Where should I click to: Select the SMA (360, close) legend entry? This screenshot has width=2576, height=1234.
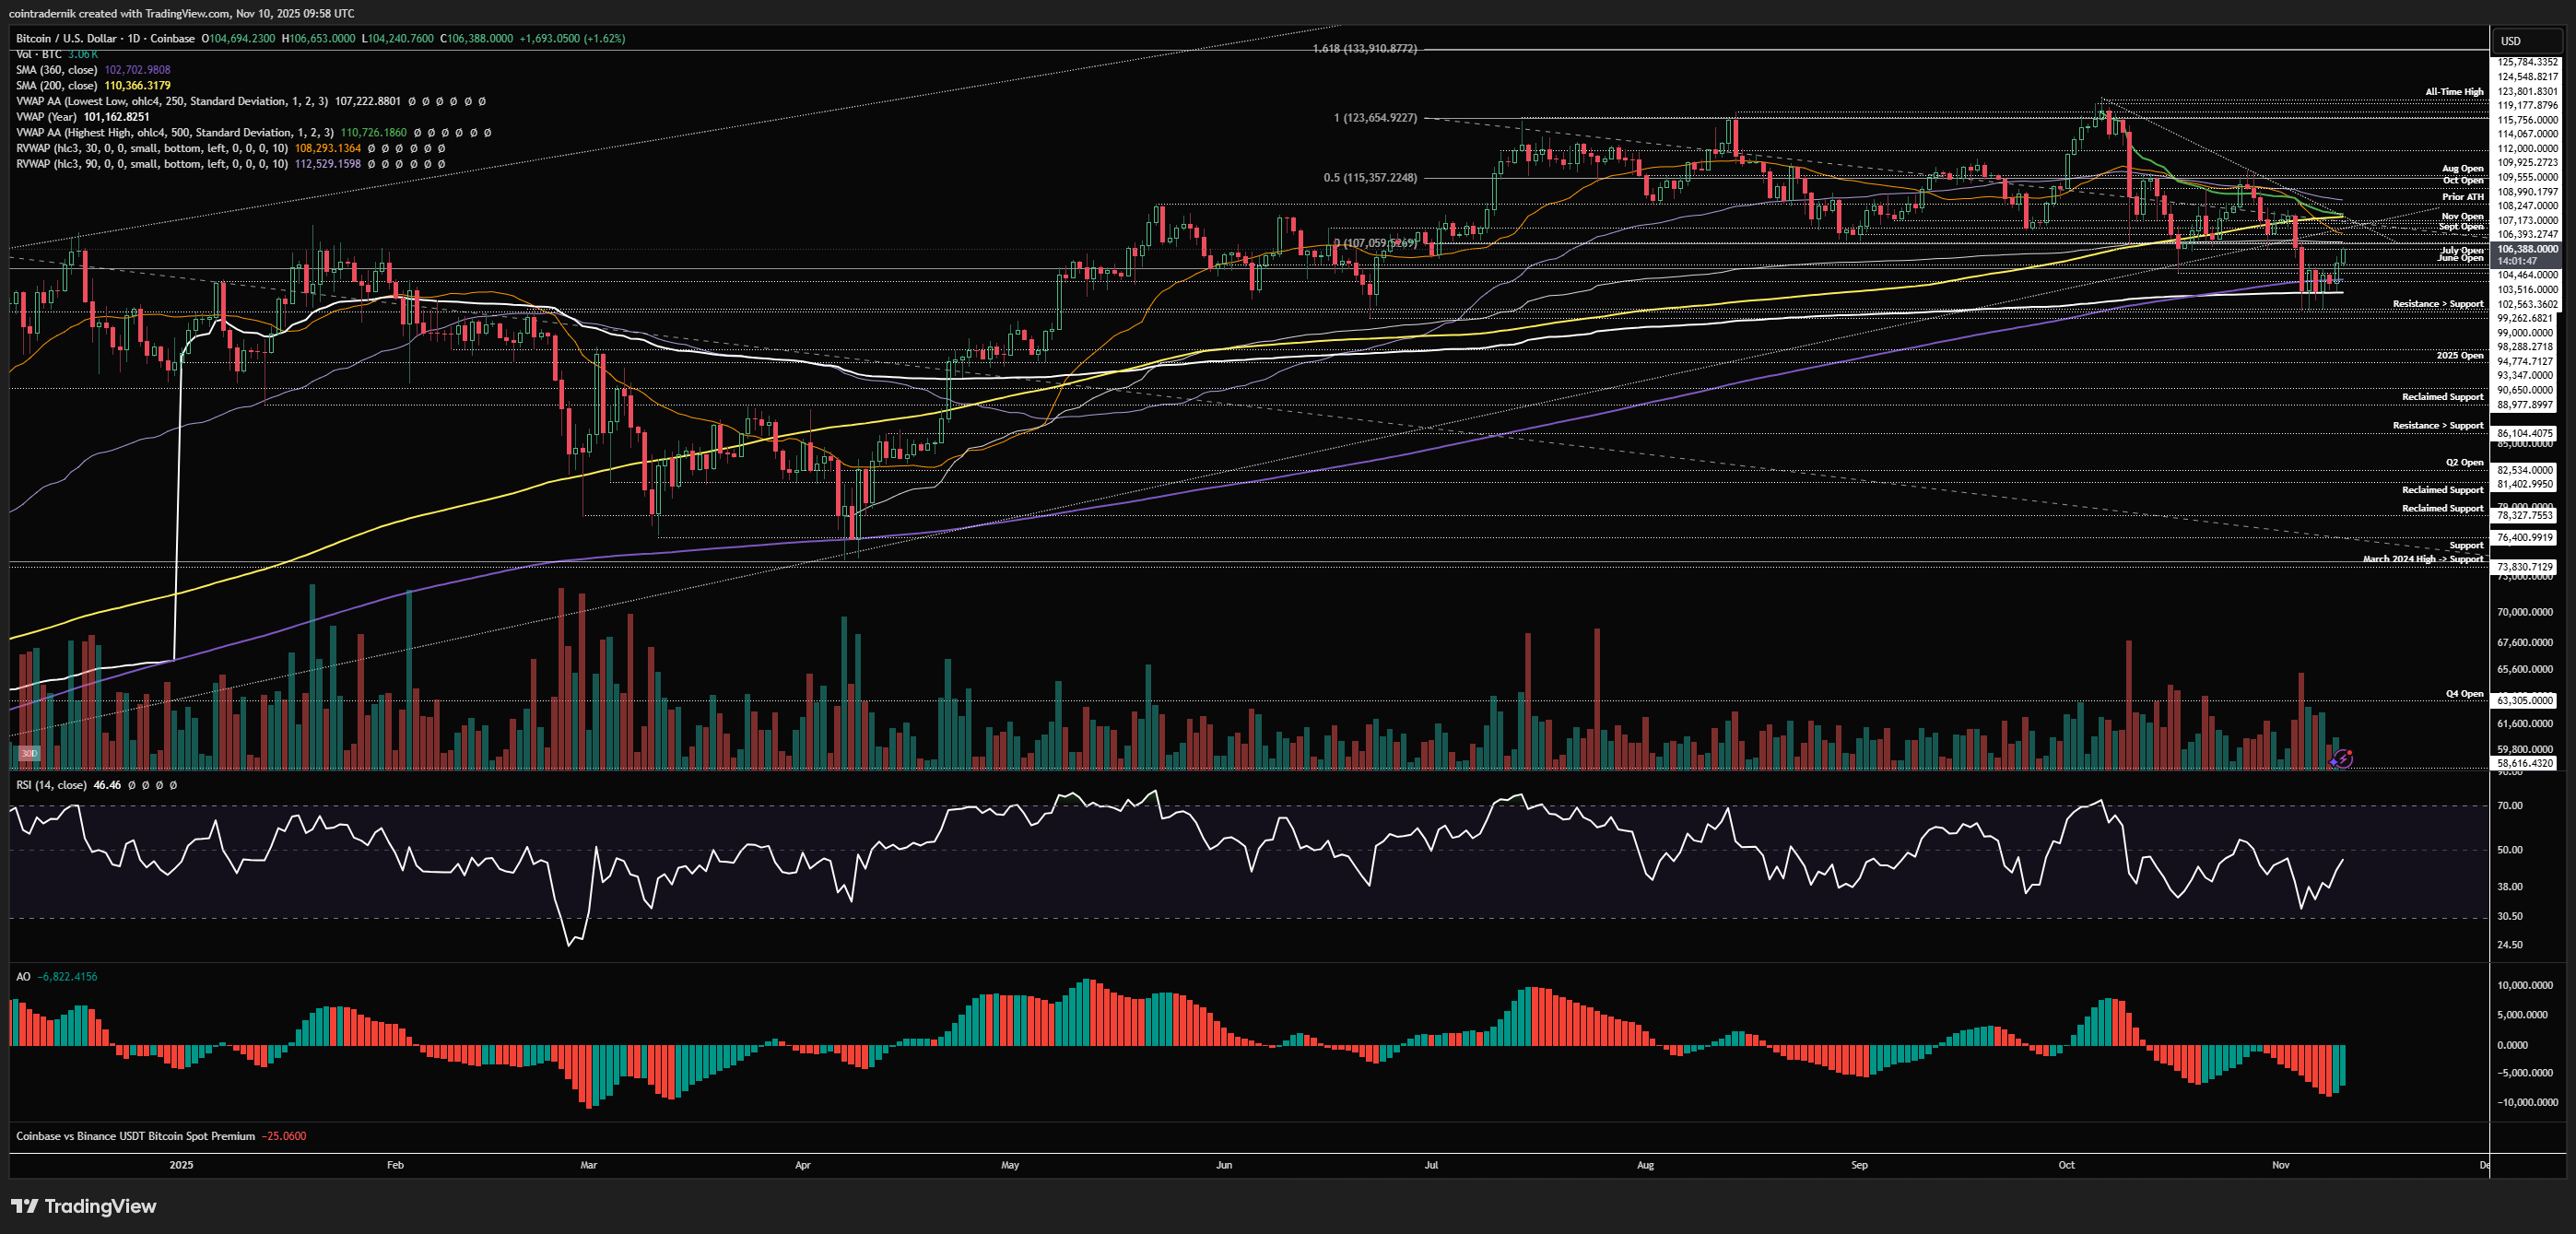[56, 70]
